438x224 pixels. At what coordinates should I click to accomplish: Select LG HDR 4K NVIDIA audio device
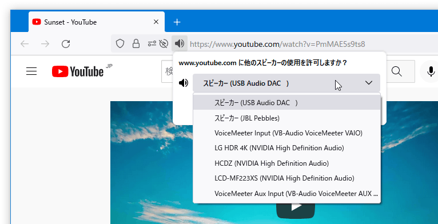tap(286, 148)
